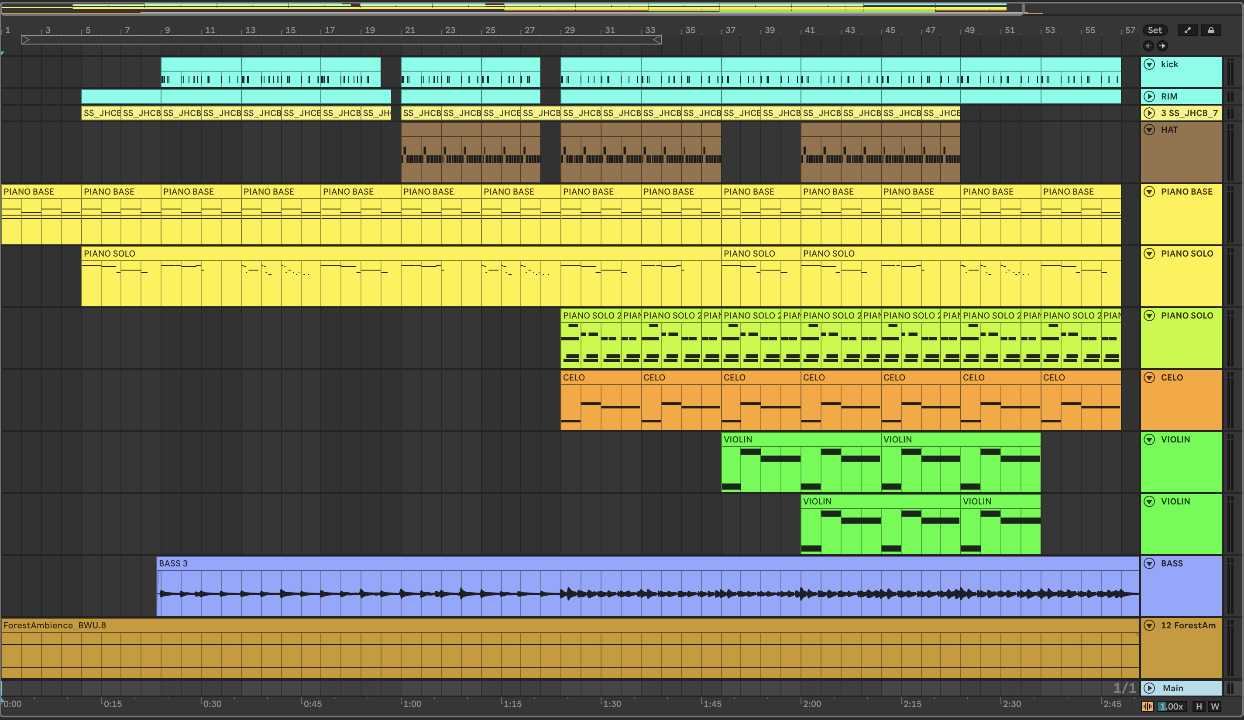Click the H optimize height button
The height and width of the screenshot is (720, 1244).
click(1199, 706)
